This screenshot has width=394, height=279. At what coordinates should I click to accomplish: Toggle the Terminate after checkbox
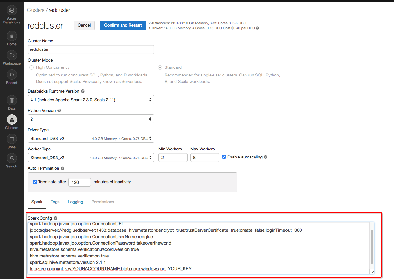tap(35, 182)
